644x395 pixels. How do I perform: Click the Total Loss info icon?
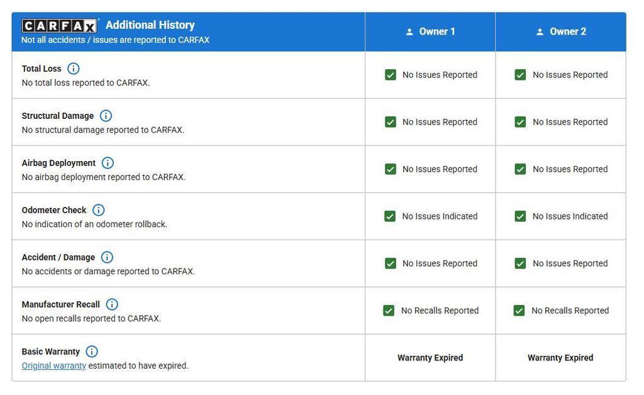74,69
